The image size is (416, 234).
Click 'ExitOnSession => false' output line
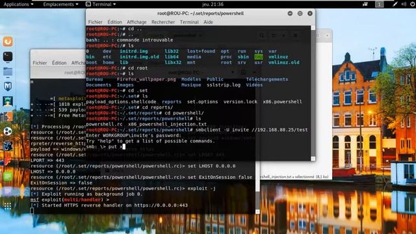61,183
